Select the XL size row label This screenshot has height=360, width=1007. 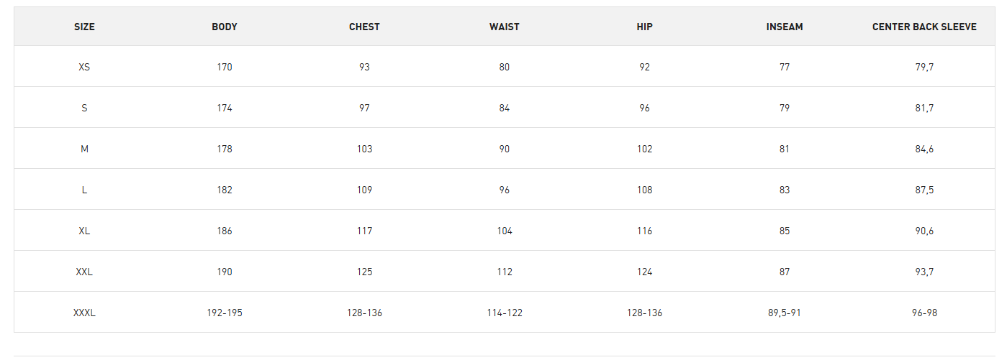tap(84, 231)
